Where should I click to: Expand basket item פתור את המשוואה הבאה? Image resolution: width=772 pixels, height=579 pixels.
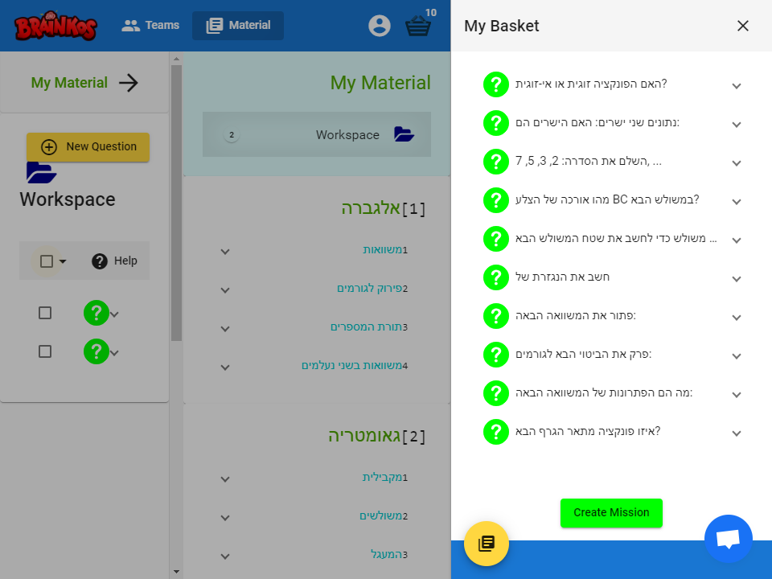[736, 318]
